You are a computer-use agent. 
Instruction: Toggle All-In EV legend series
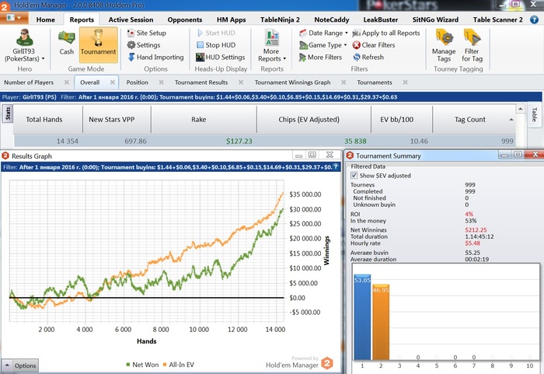click(178, 365)
